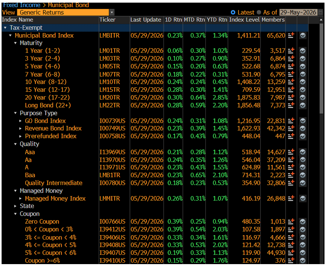The width and height of the screenshot is (326, 266).
Task: Open chart icon for Zero Coupon row
Action: tap(303, 222)
